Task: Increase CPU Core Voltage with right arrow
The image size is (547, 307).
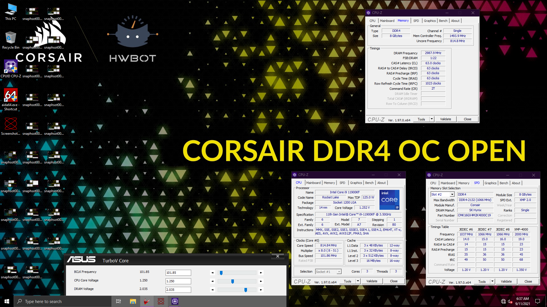Action: tap(261, 281)
